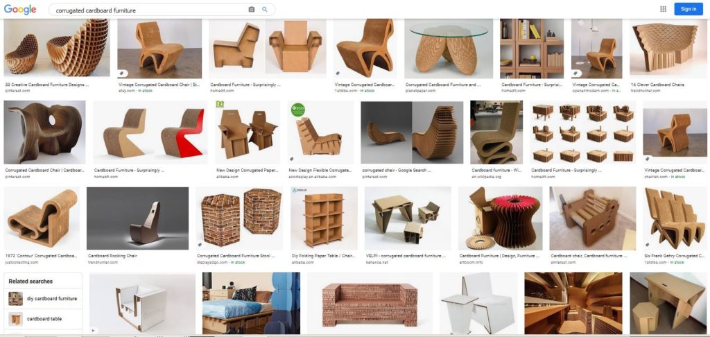710x337 pixels.
Task: Select the glass-top round table image
Action: coord(449,49)
